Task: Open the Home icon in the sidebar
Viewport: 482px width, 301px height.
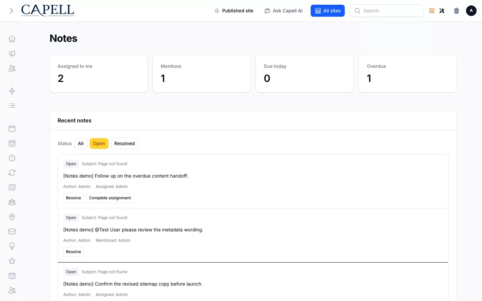Action: [12, 39]
